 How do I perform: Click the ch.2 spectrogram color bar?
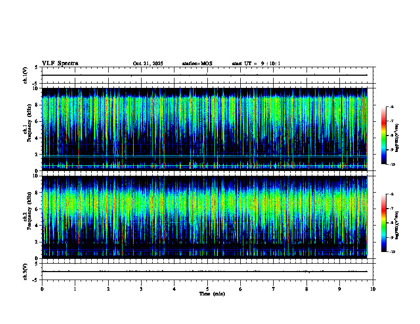click(x=384, y=223)
